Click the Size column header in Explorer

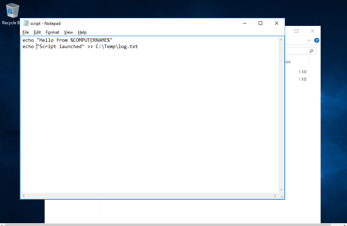click(x=297, y=62)
